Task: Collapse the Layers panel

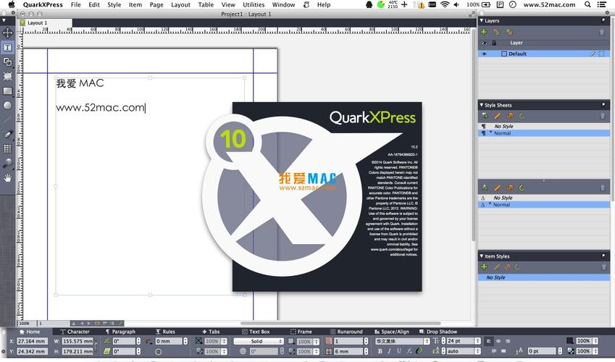Action: click(x=482, y=20)
